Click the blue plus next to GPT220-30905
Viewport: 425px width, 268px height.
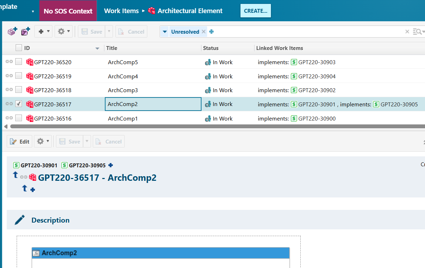pyautogui.click(x=110, y=165)
